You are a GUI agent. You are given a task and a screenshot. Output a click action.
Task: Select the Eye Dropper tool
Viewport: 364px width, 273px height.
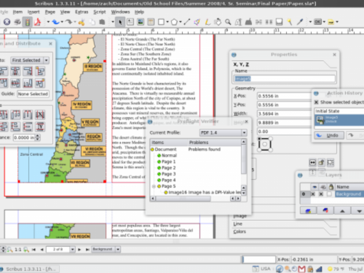tap(300, 22)
